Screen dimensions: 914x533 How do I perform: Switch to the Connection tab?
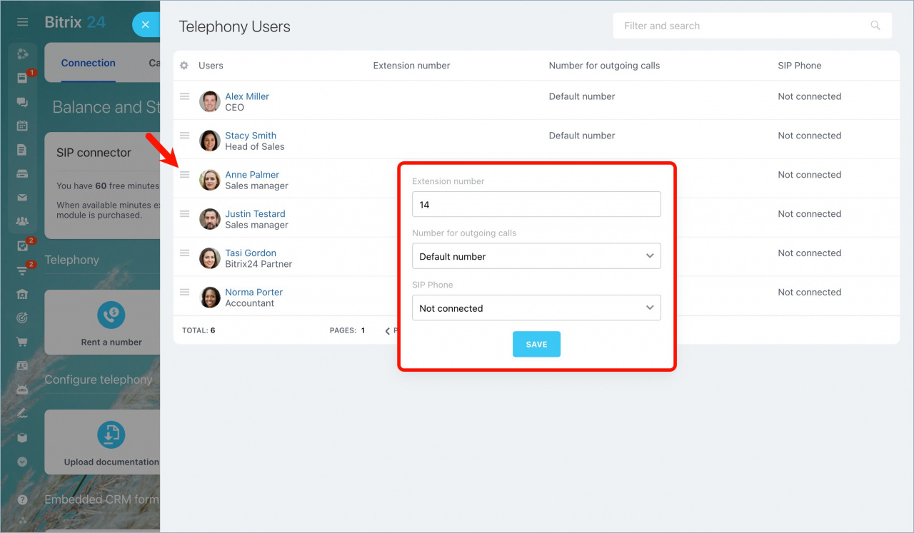88,63
